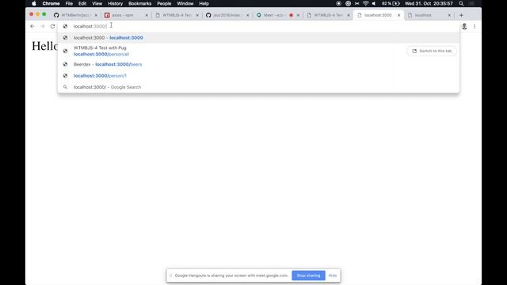Screen dimensions: 507x285
Task: Open the volume control in menu bar
Action: point(374,3)
